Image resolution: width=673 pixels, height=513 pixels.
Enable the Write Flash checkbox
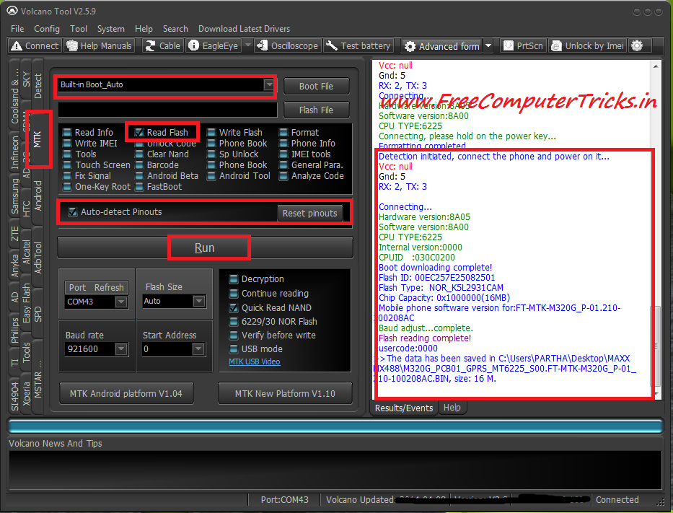[211, 132]
